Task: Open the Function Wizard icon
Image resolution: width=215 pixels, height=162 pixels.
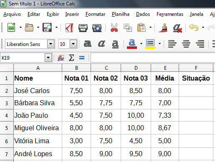Action: 61,58
